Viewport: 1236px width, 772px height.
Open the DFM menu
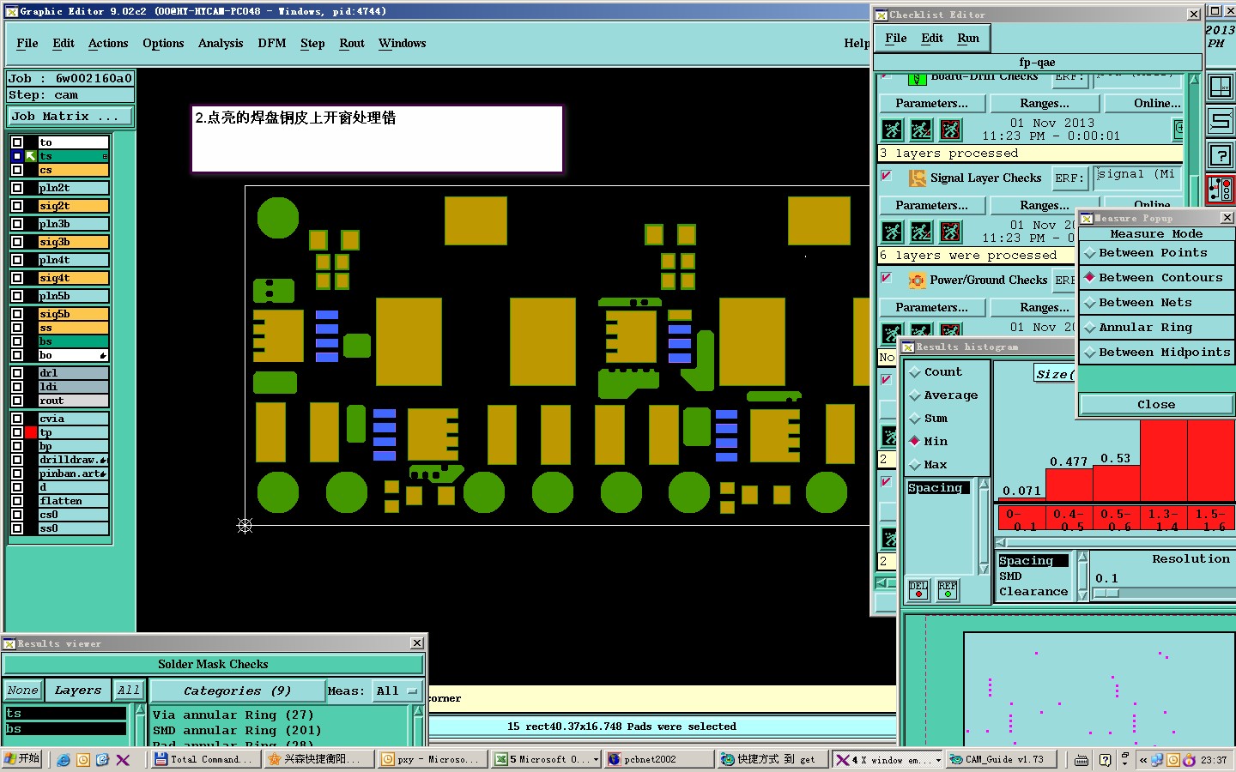(x=272, y=44)
